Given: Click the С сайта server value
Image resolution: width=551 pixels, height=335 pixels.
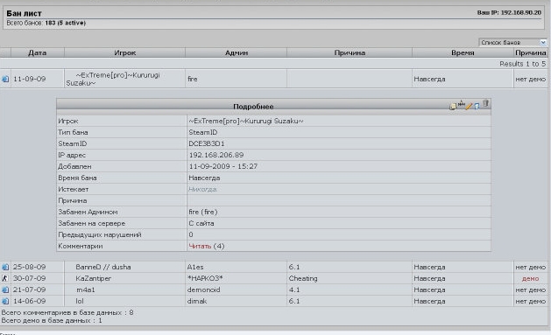Looking at the screenshot, I should click(201, 223).
